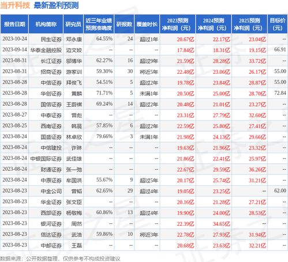Click the target price 62.00
The height and width of the screenshot is (262, 288).
(x=280, y=190)
